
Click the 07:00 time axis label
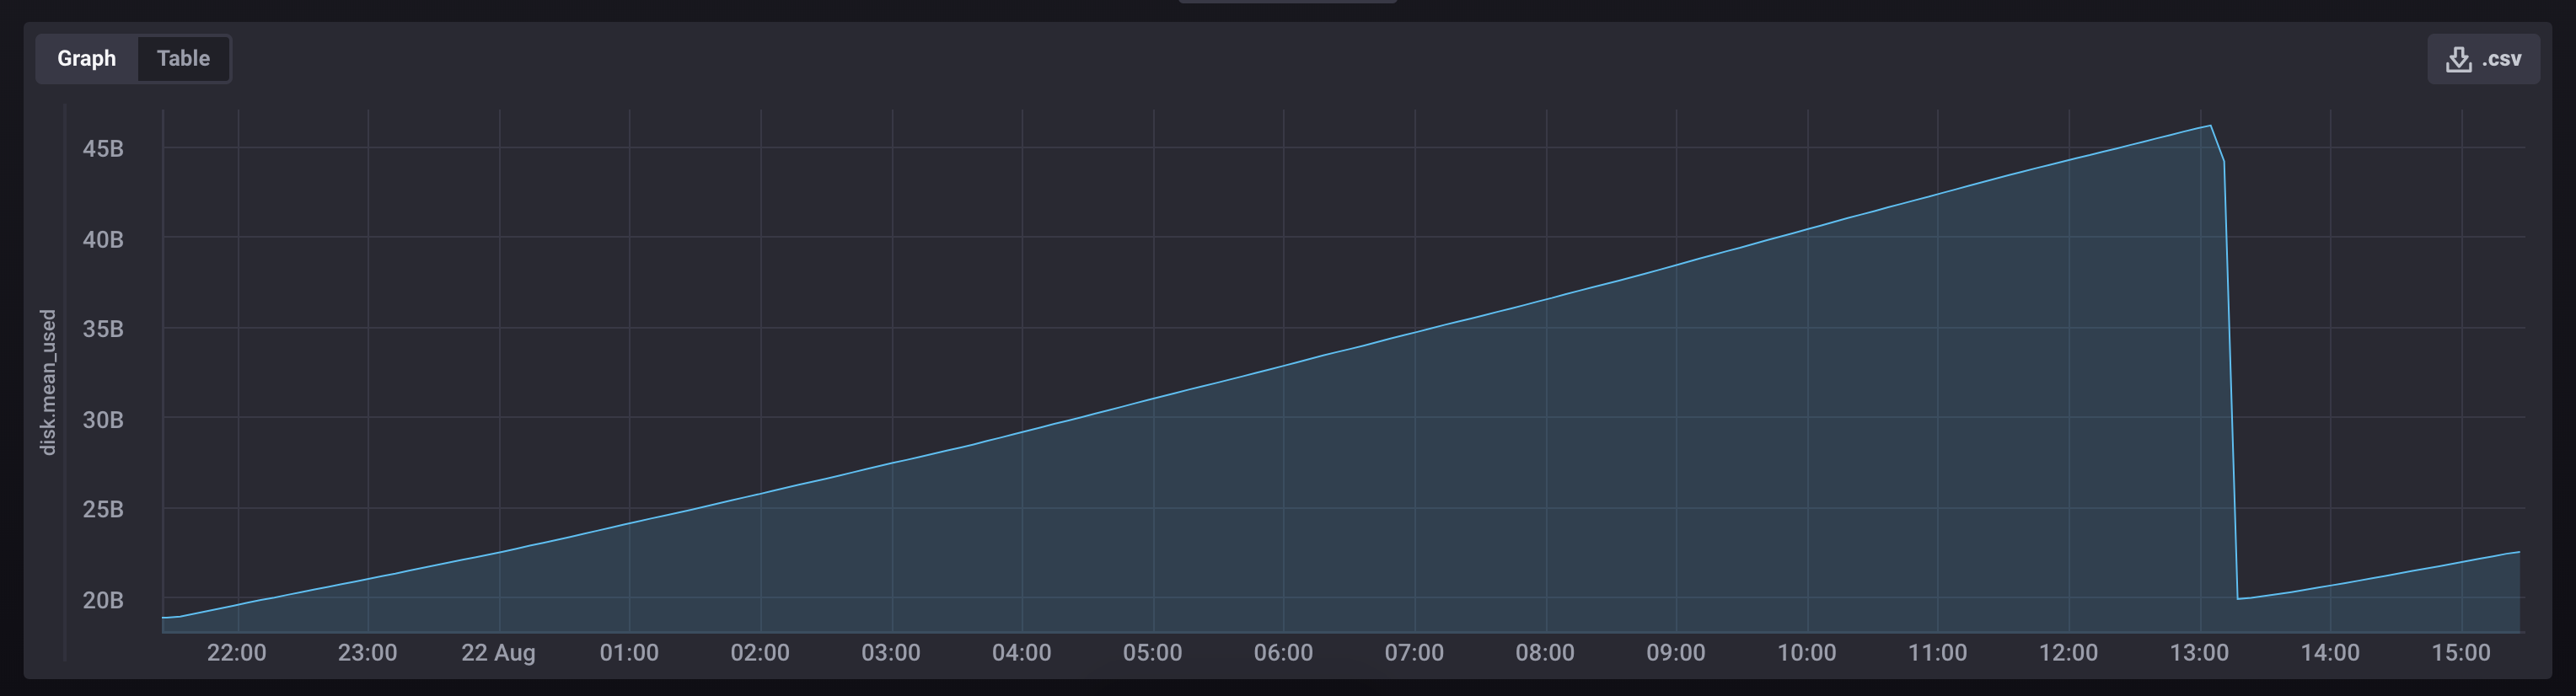[x=1415, y=653]
